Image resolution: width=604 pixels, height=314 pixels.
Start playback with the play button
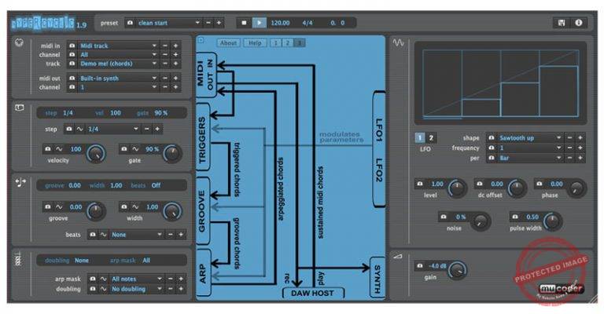coord(259,23)
